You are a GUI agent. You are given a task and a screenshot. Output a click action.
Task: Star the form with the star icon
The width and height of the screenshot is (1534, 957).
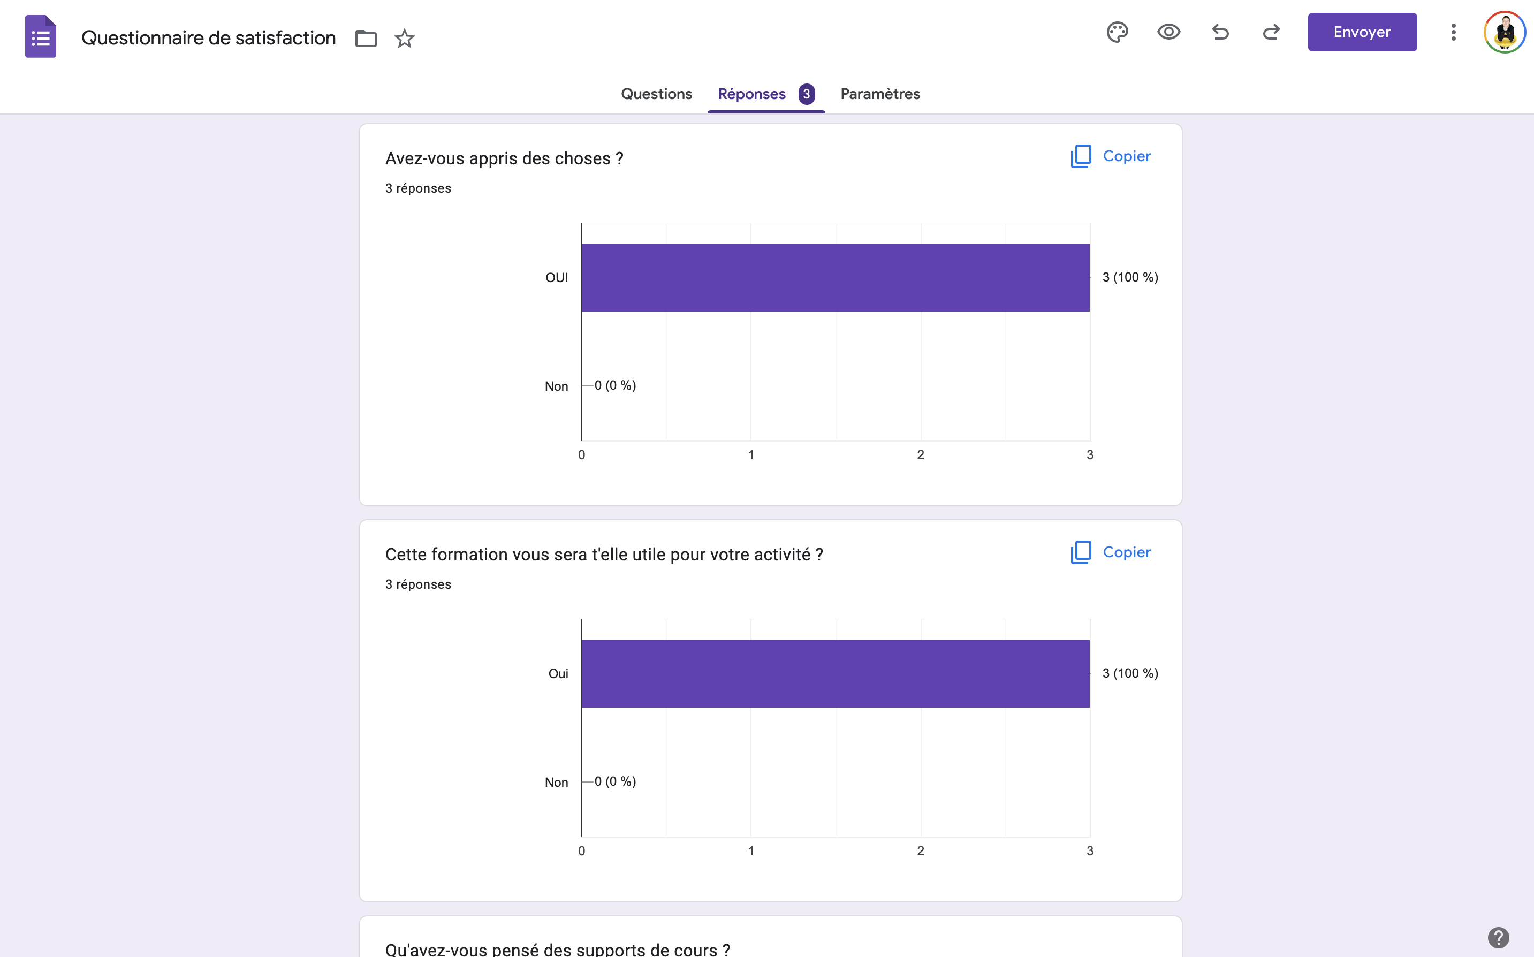[x=405, y=39]
